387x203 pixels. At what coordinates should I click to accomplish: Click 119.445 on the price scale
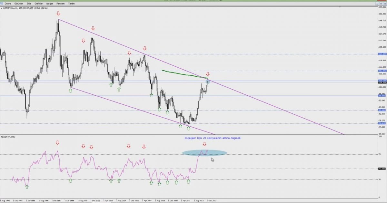[x=382, y=61]
